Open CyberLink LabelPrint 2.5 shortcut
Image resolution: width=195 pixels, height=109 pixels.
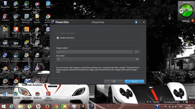[x=27, y=58]
